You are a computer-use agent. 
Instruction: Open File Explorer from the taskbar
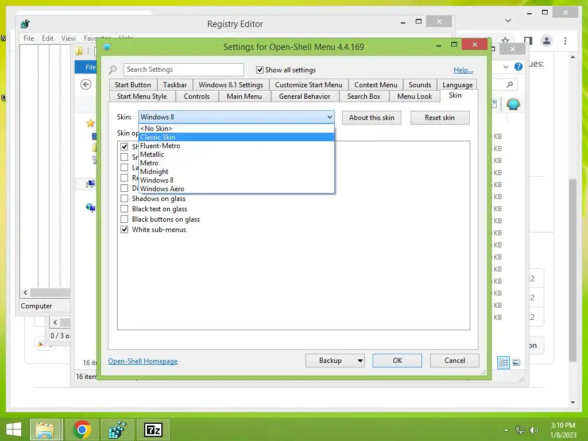click(45, 430)
